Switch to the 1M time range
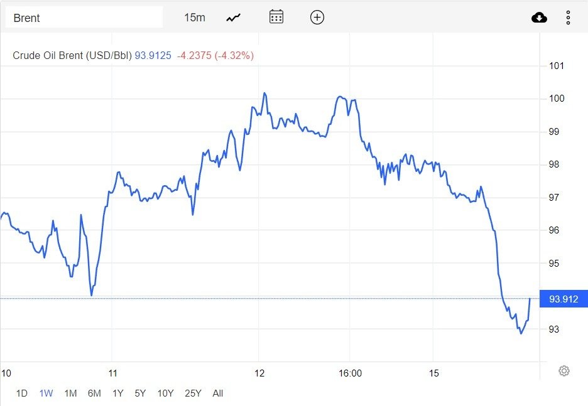Image resolution: width=588 pixels, height=406 pixels. [x=70, y=393]
